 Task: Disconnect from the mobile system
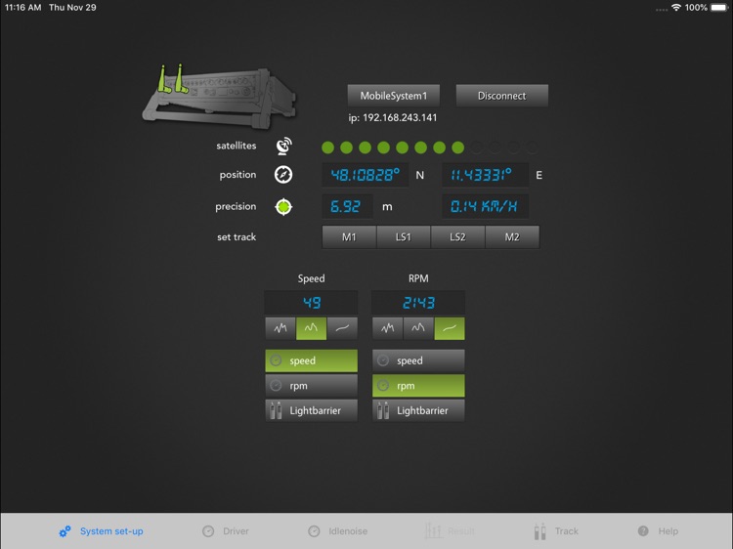pyautogui.click(x=502, y=96)
